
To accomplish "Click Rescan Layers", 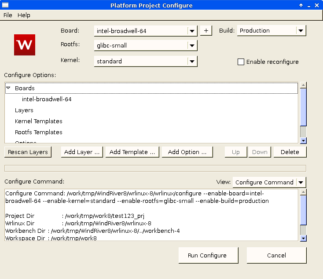I will [x=28, y=152].
